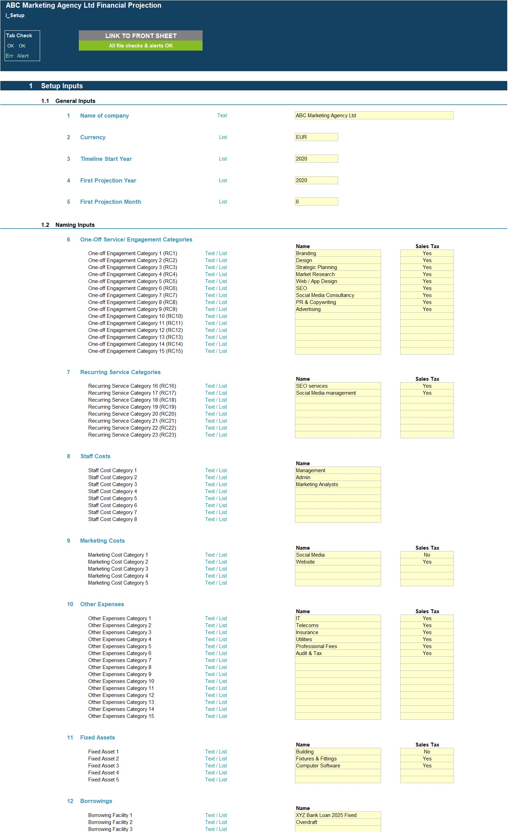
Task: Open the First Projection Year cell
Action: tap(316, 180)
